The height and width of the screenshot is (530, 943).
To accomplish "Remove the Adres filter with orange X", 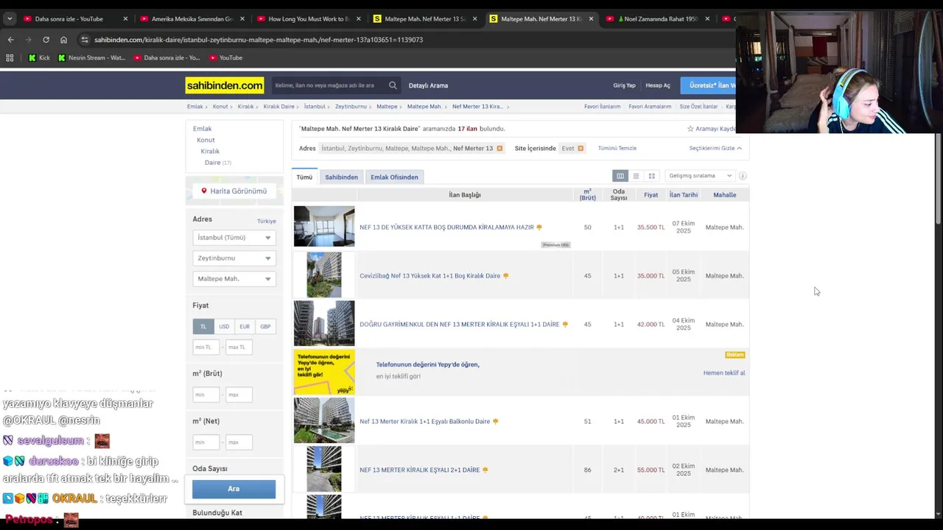I will [x=499, y=149].
